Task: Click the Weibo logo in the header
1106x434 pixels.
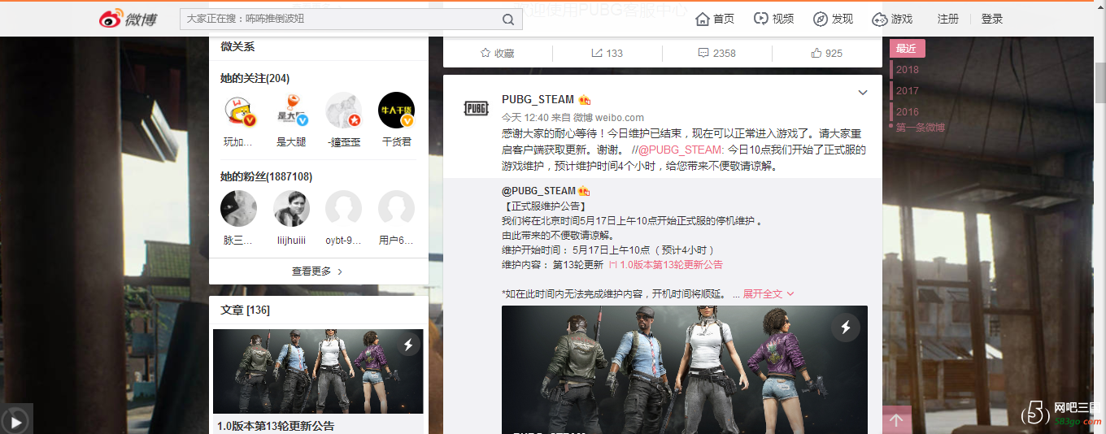Action: click(129, 19)
